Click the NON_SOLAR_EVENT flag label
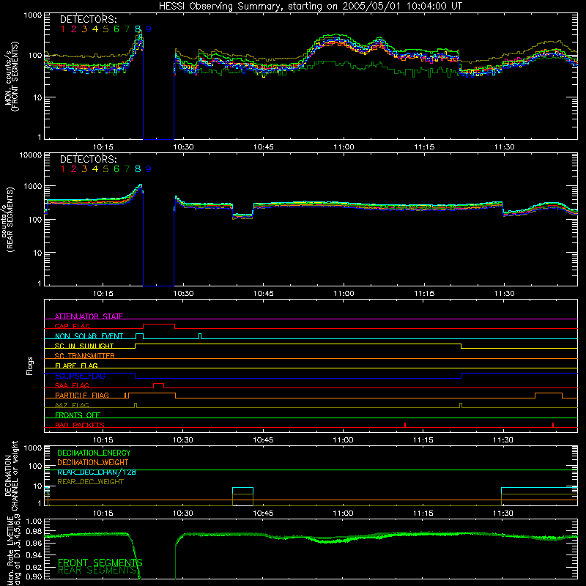586x586 pixels. (x=89, y=336)
